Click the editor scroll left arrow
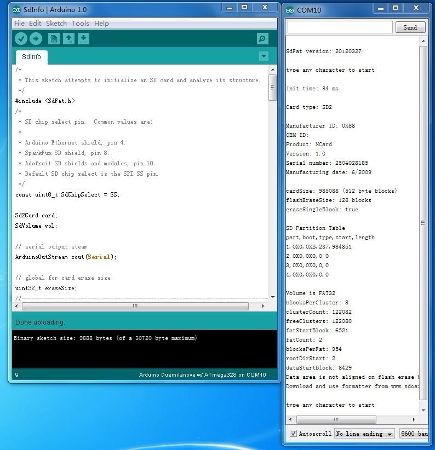This screenshot has width=435, height=450. [x=16, y=306]
